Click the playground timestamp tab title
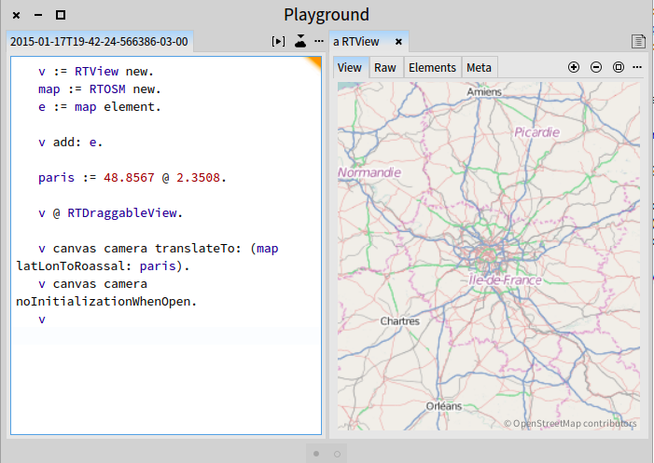This screenshot has width=654, height=463. 100,42
